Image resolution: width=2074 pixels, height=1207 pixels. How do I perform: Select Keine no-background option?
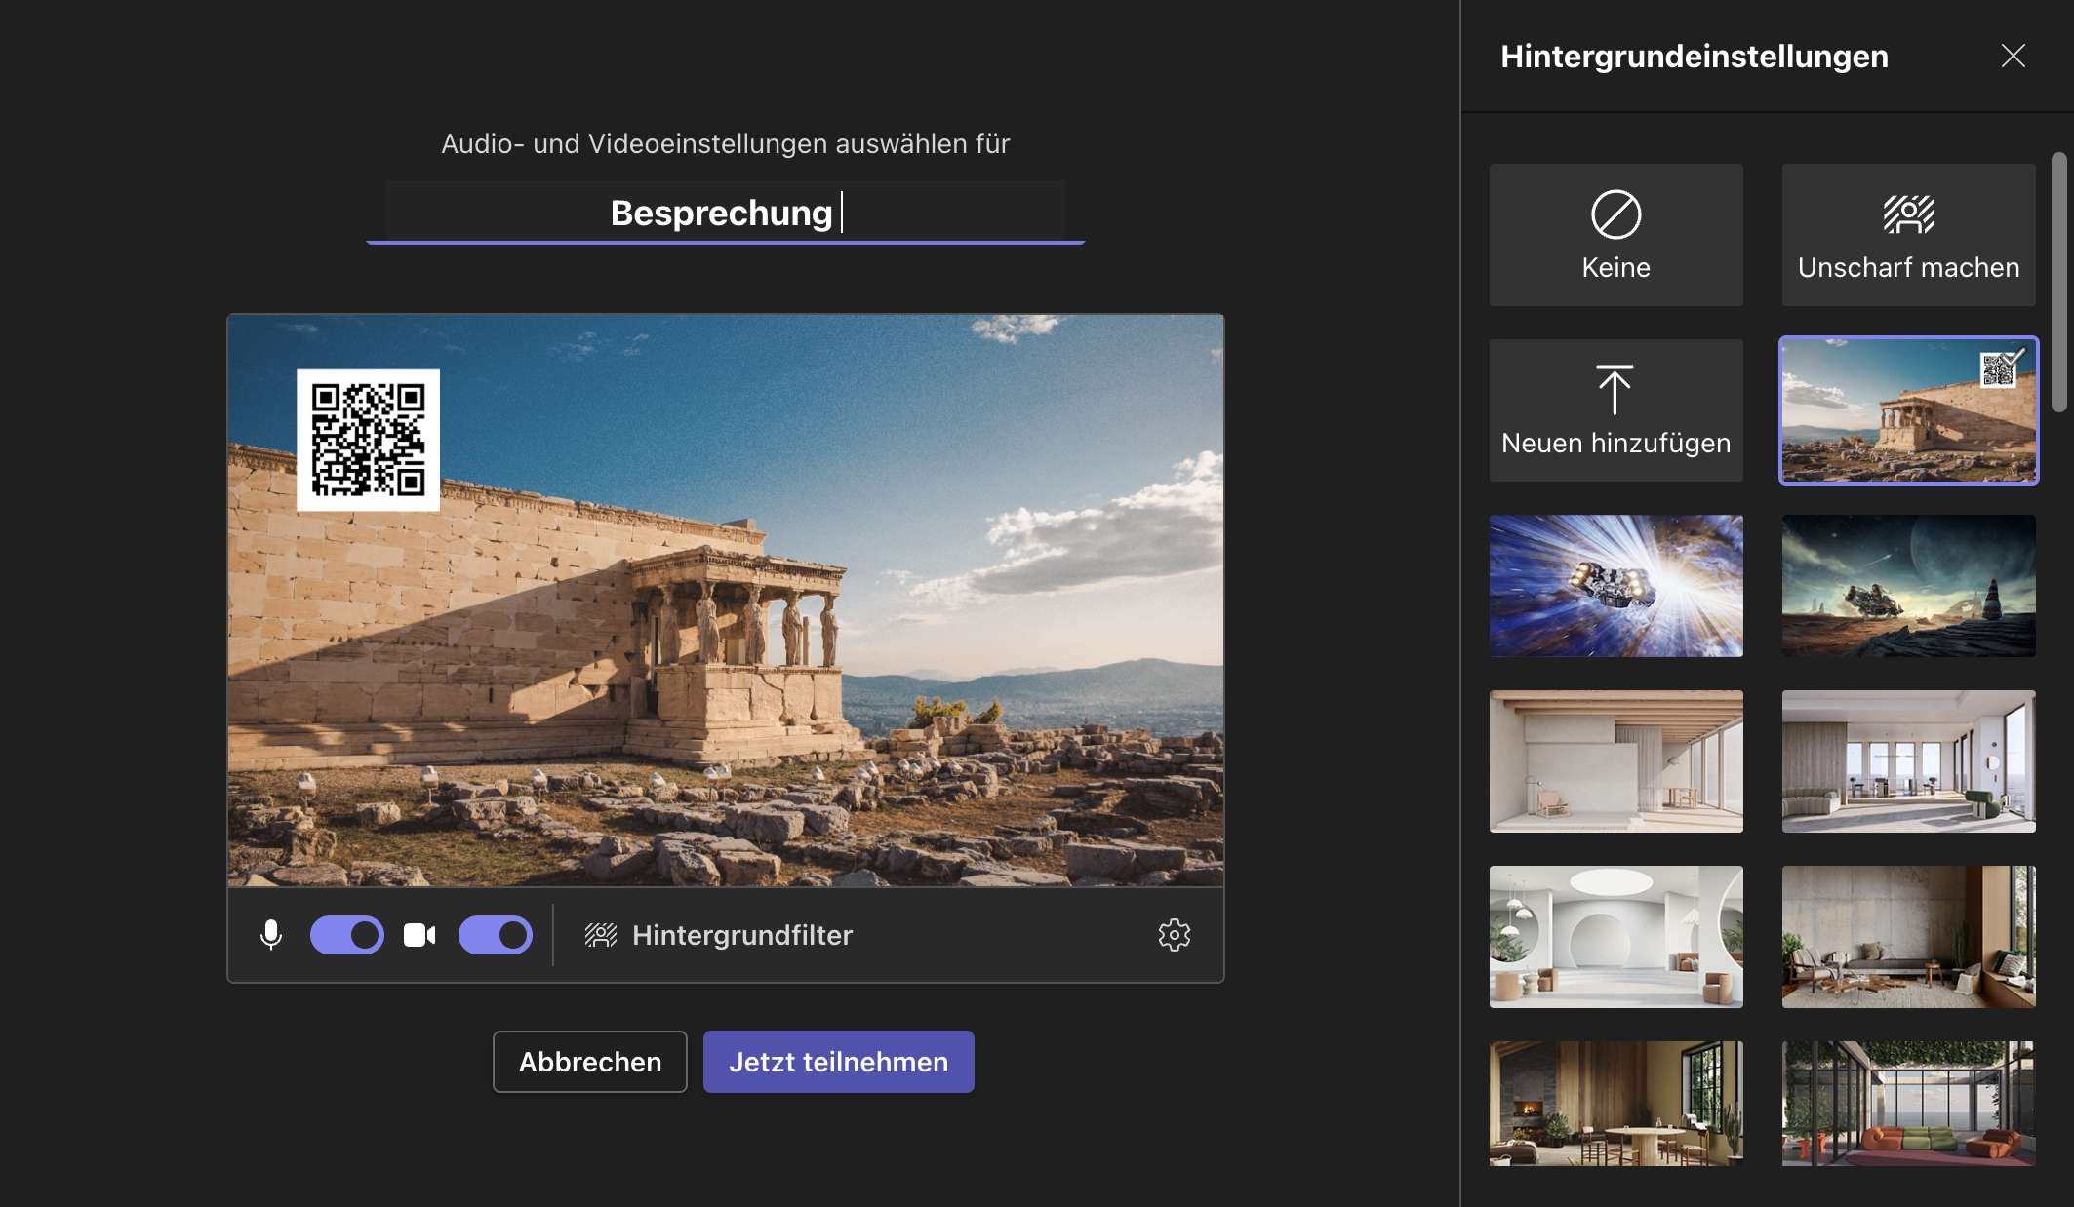(1615, 235)
